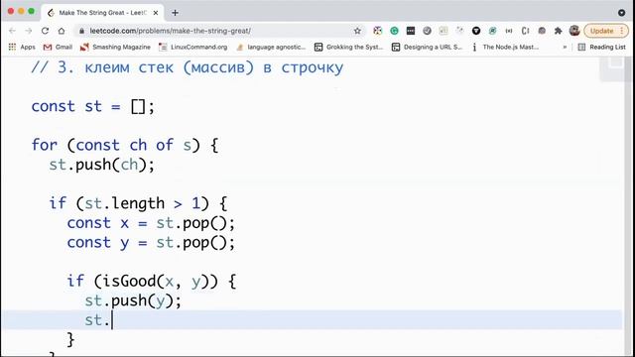The image size is (635, 357).
Task: Select the Make The String Great tab
Action: click(102, 13)
